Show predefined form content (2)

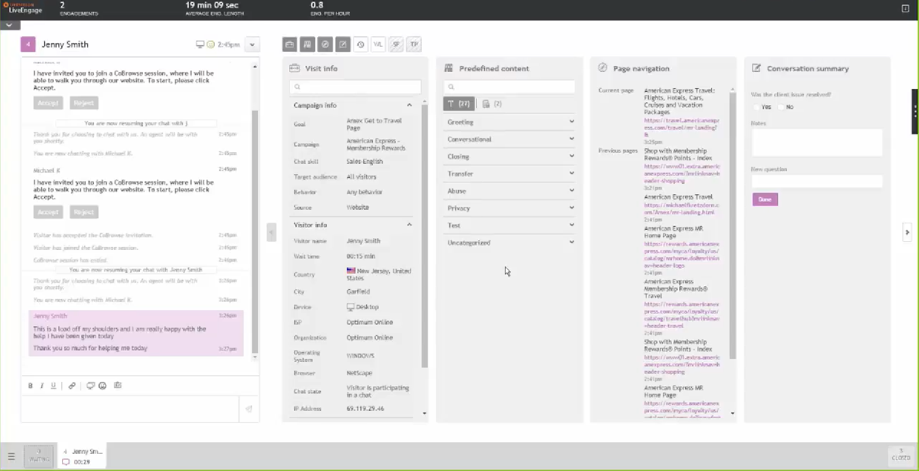click(492, 104)
